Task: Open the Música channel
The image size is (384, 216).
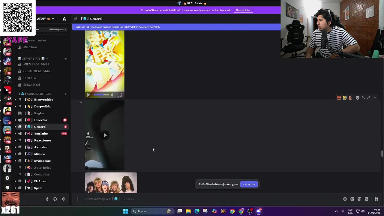Action: point(42,154)
